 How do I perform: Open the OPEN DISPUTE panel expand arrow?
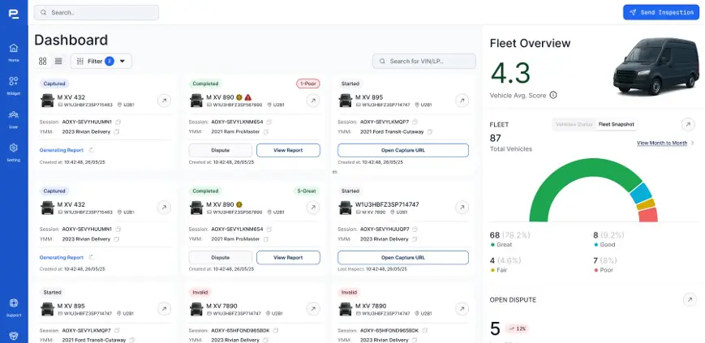(x=690, y=300)
